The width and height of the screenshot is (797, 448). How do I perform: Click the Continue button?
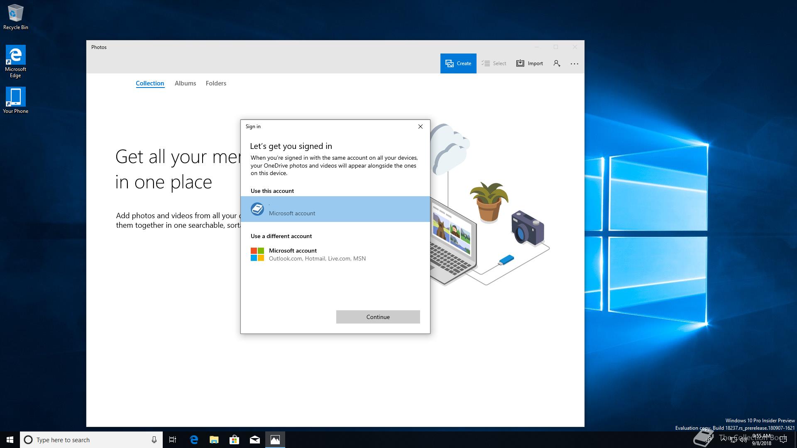[378, 317]
